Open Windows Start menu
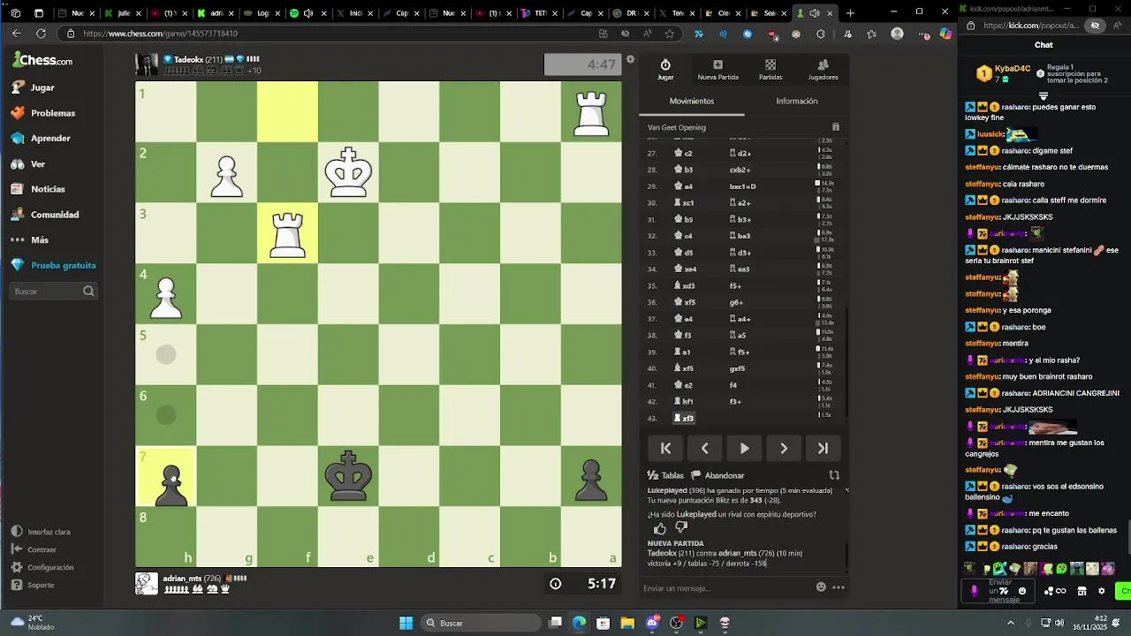Screen dimensions: 1131x636 pos(406,623)
